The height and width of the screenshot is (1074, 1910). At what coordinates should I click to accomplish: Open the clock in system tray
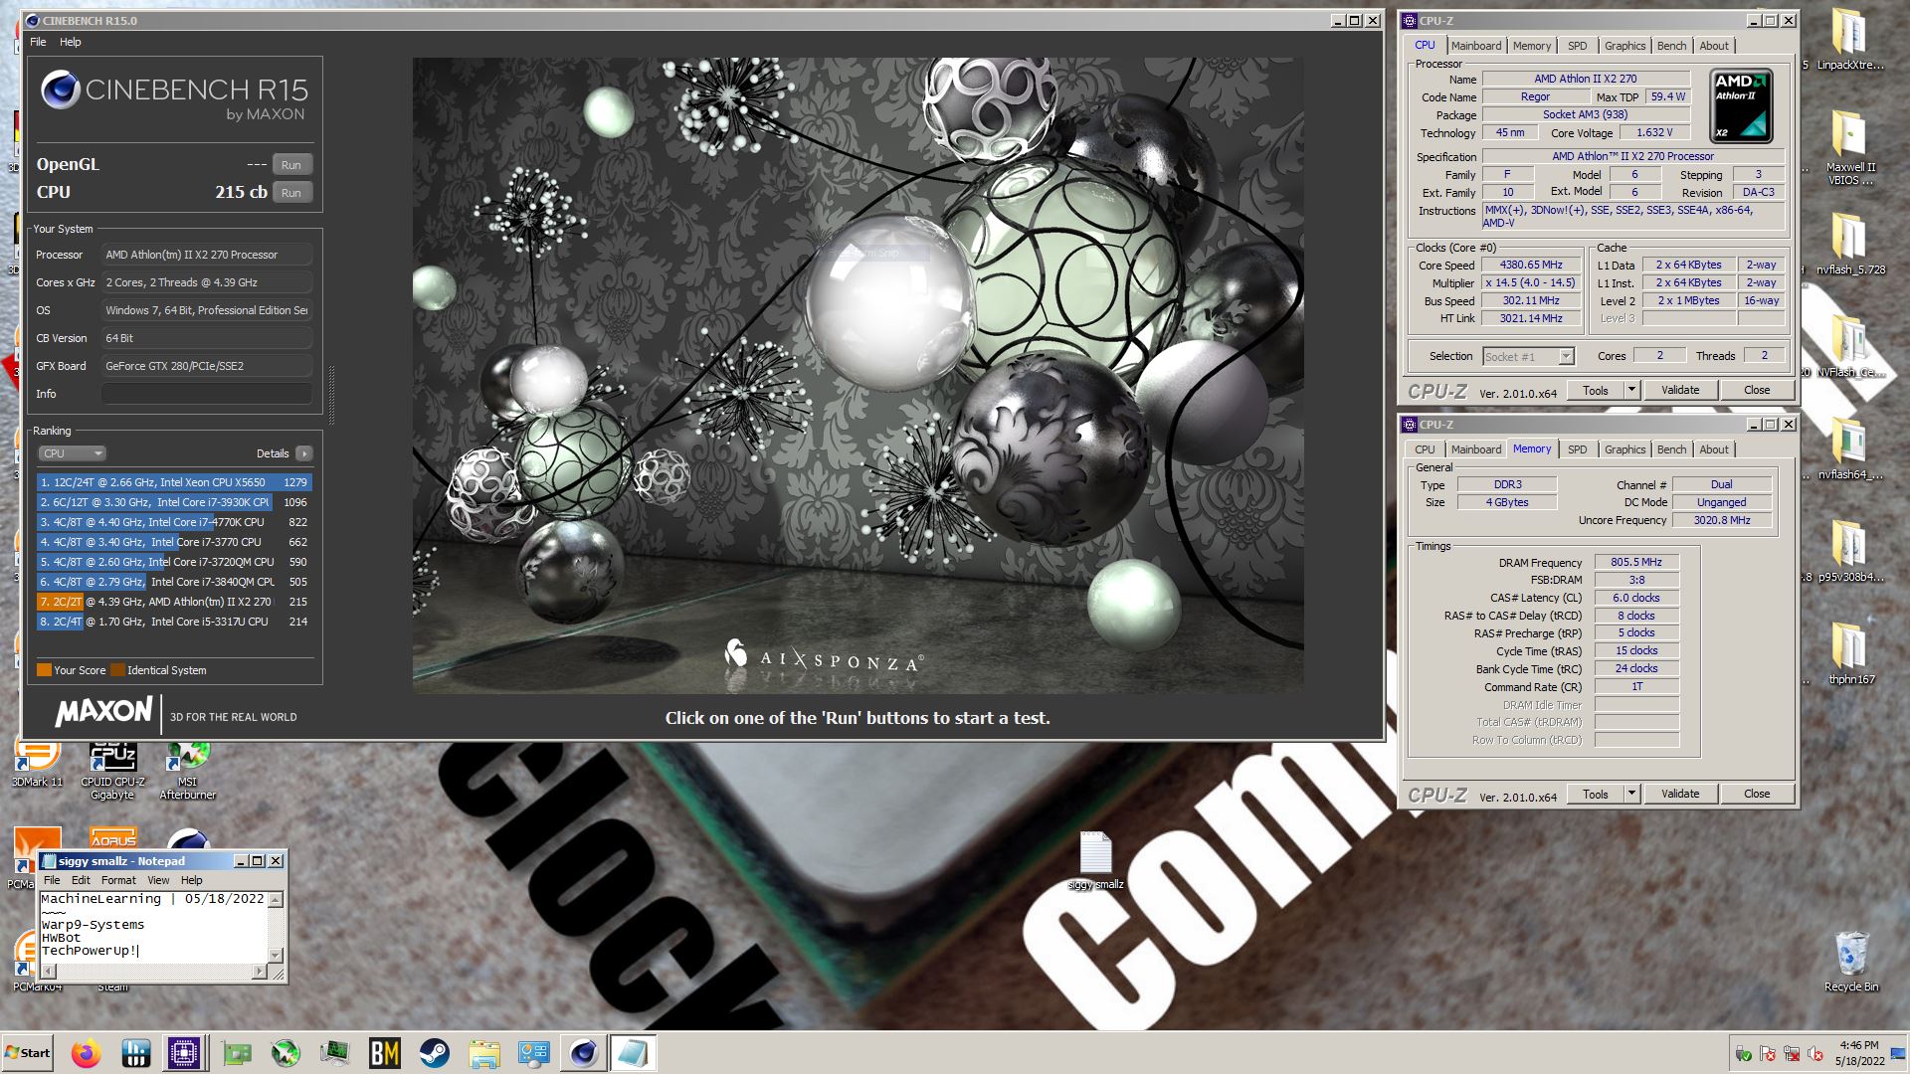pyautogui.click(x=1859, y=1053)
